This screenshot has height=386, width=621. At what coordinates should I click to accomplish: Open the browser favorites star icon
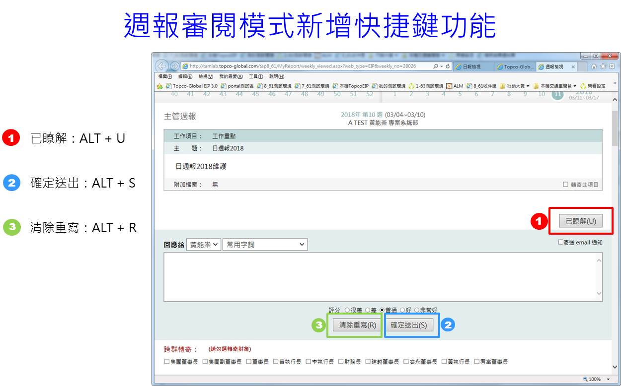(603, 66)
